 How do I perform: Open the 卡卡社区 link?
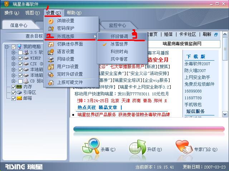coord(187,34)
